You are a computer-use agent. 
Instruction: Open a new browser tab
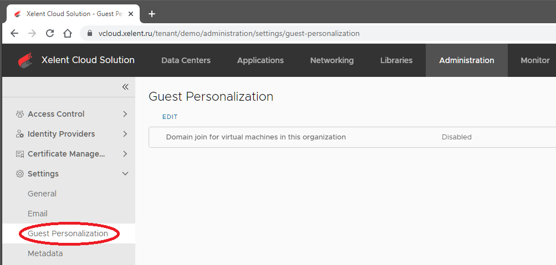coord(152,14)
